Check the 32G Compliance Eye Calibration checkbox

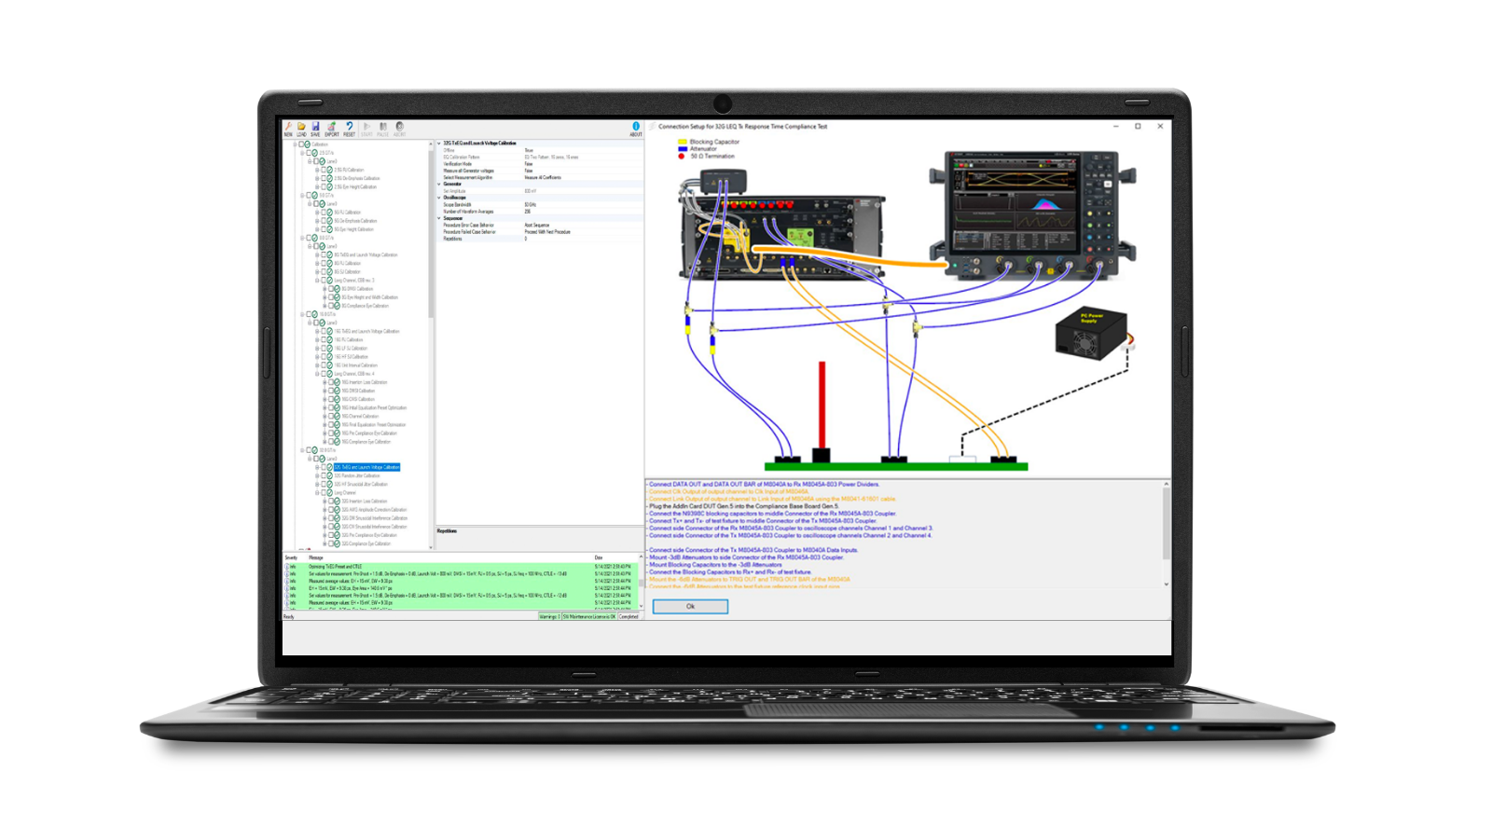tap(331, 543)
